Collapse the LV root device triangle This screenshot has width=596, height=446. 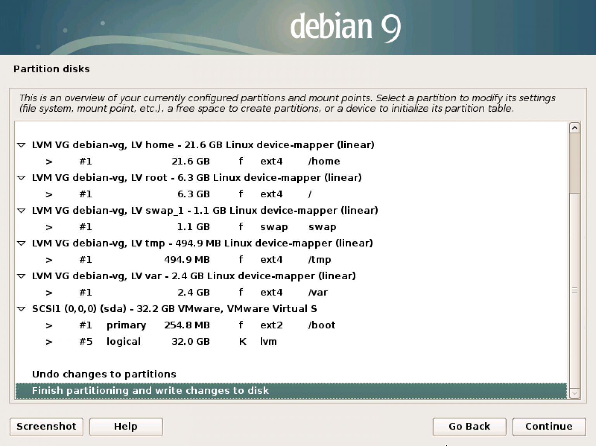(x=21, y=178)
